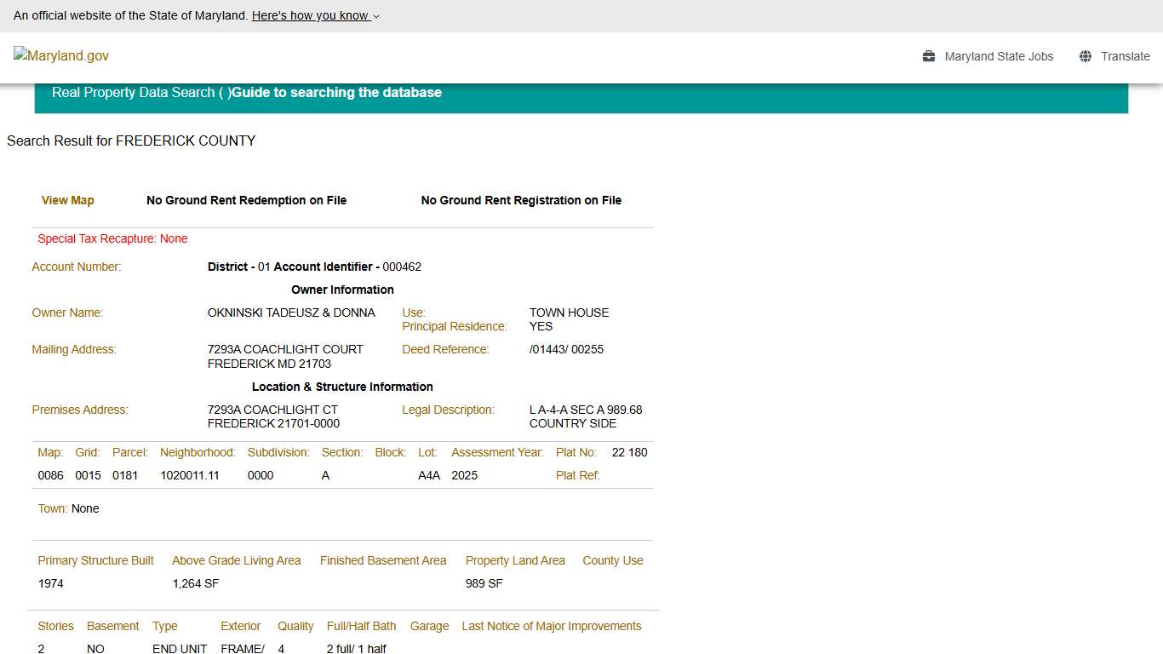Click the owner name OKNINSKI TADEUSZ & DONNA
This screenshot has width=1163, height=654.
click(x=291, y=313)
